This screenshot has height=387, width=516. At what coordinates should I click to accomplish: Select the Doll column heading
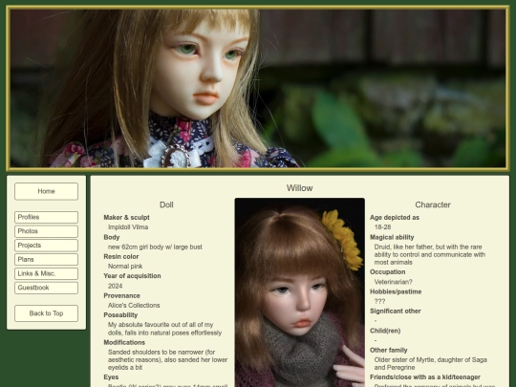click(166, 204)
